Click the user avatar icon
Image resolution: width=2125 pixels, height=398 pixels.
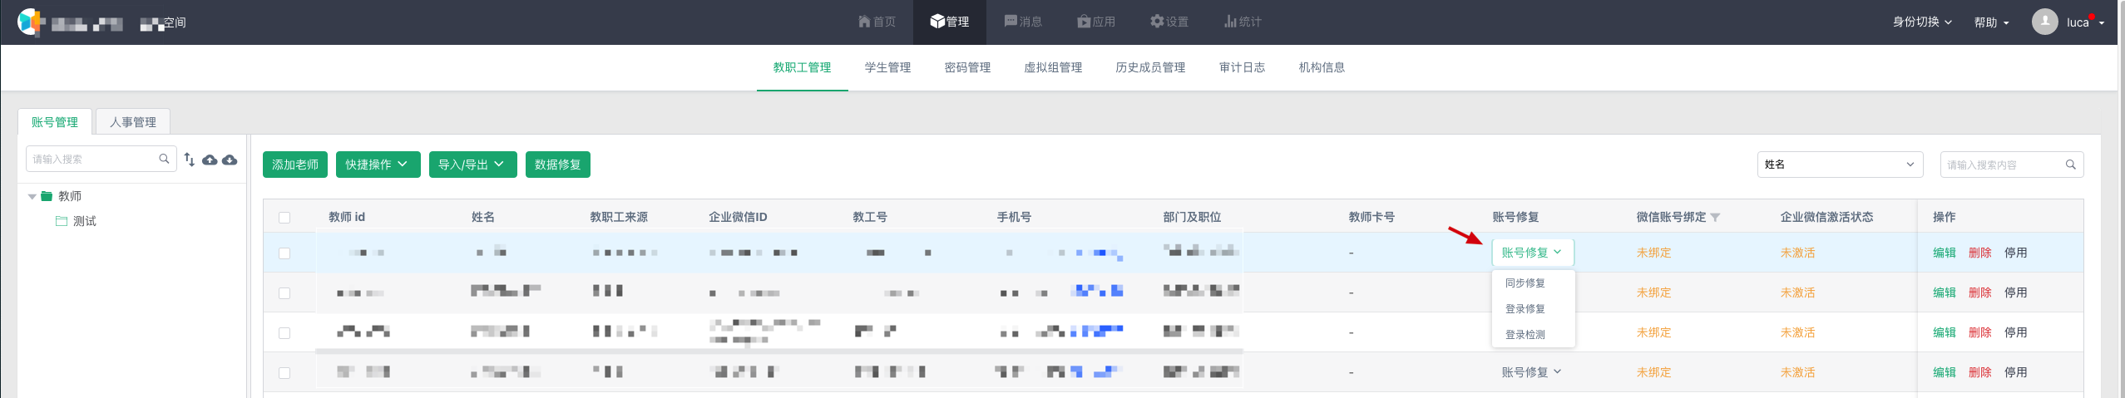2044,22
